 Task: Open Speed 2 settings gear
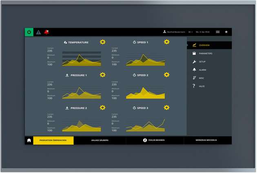[x=166, y=75]
